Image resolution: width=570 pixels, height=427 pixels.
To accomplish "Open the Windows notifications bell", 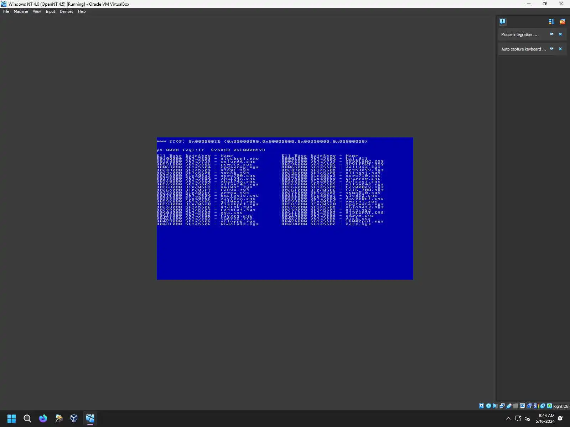I will (x=560, y=418).
